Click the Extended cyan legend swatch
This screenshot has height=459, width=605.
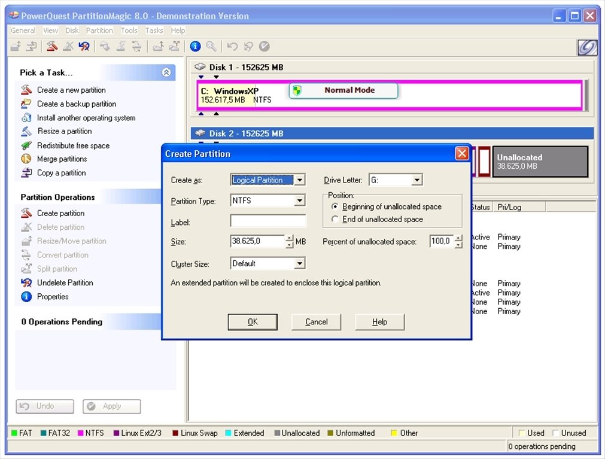[x=228, y=433]
